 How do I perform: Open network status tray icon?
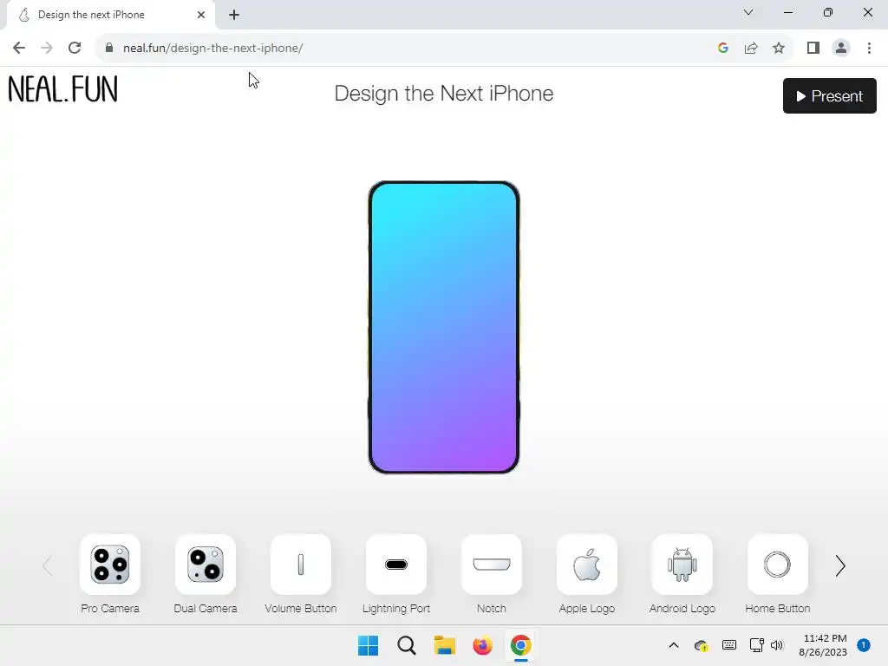tap(756, 645)
